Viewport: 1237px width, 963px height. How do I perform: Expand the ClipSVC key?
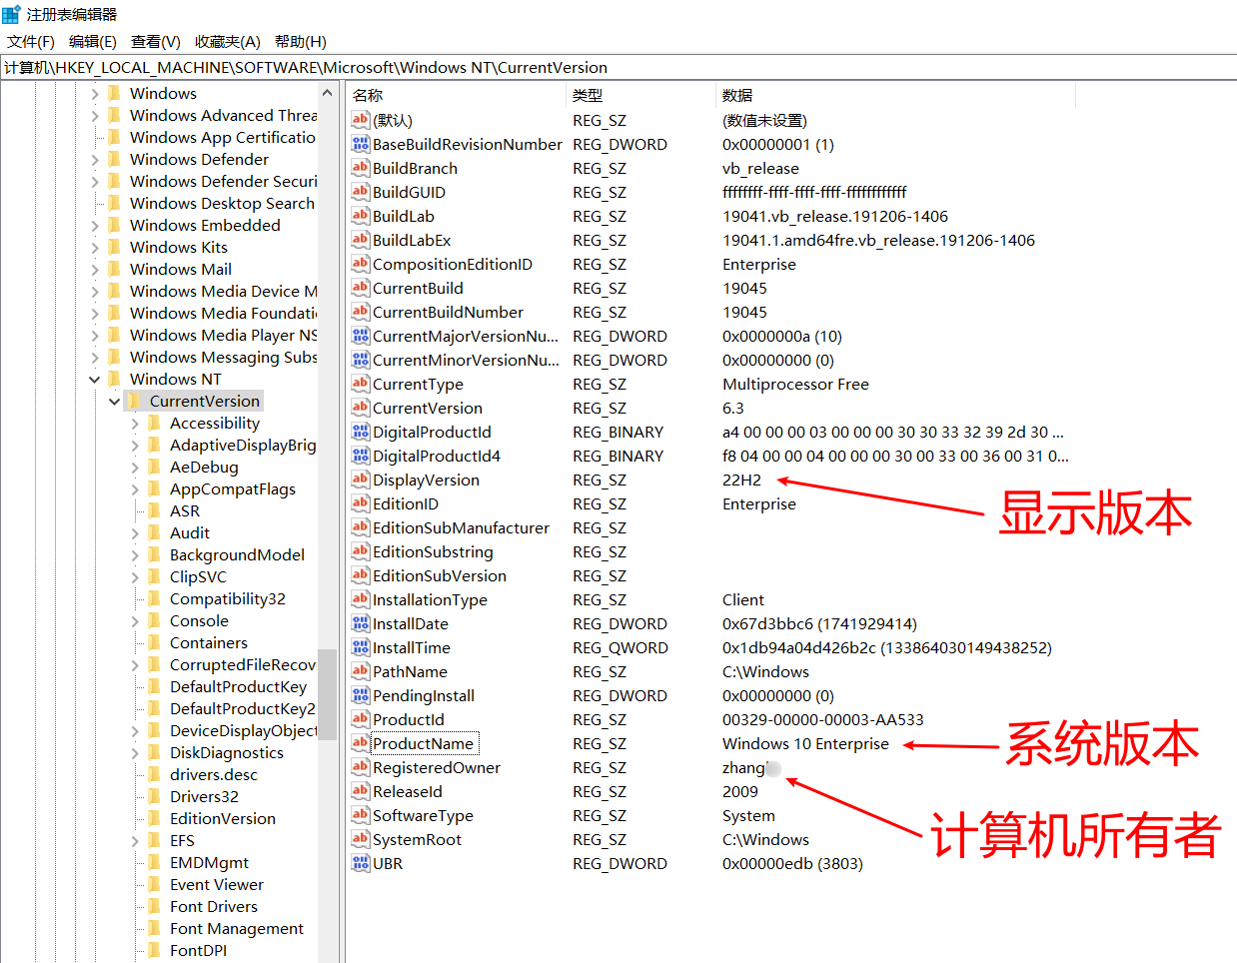135,576
